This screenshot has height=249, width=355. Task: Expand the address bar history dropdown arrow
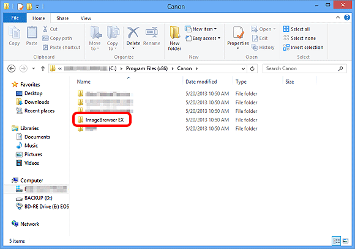click(243, 68)
